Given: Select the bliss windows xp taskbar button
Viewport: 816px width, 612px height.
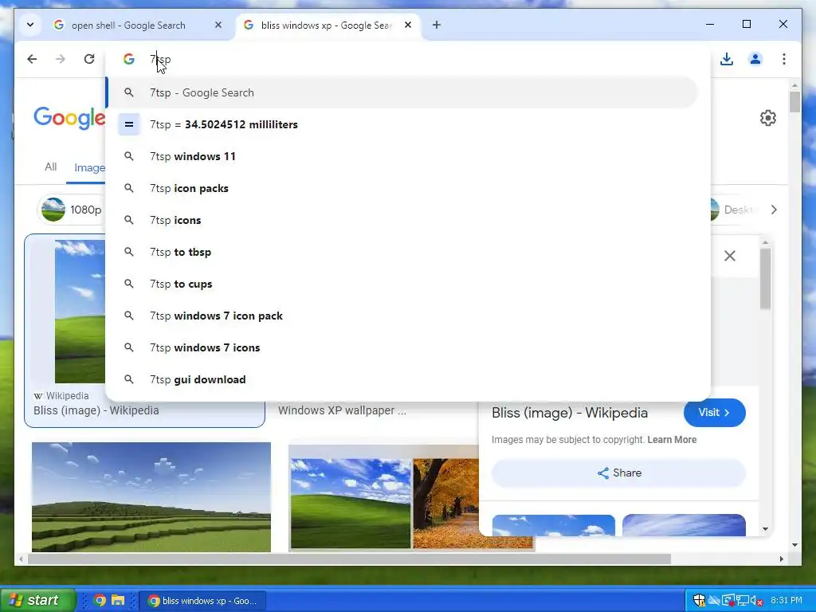Looking at the screenshot, I should click(203, 601).
